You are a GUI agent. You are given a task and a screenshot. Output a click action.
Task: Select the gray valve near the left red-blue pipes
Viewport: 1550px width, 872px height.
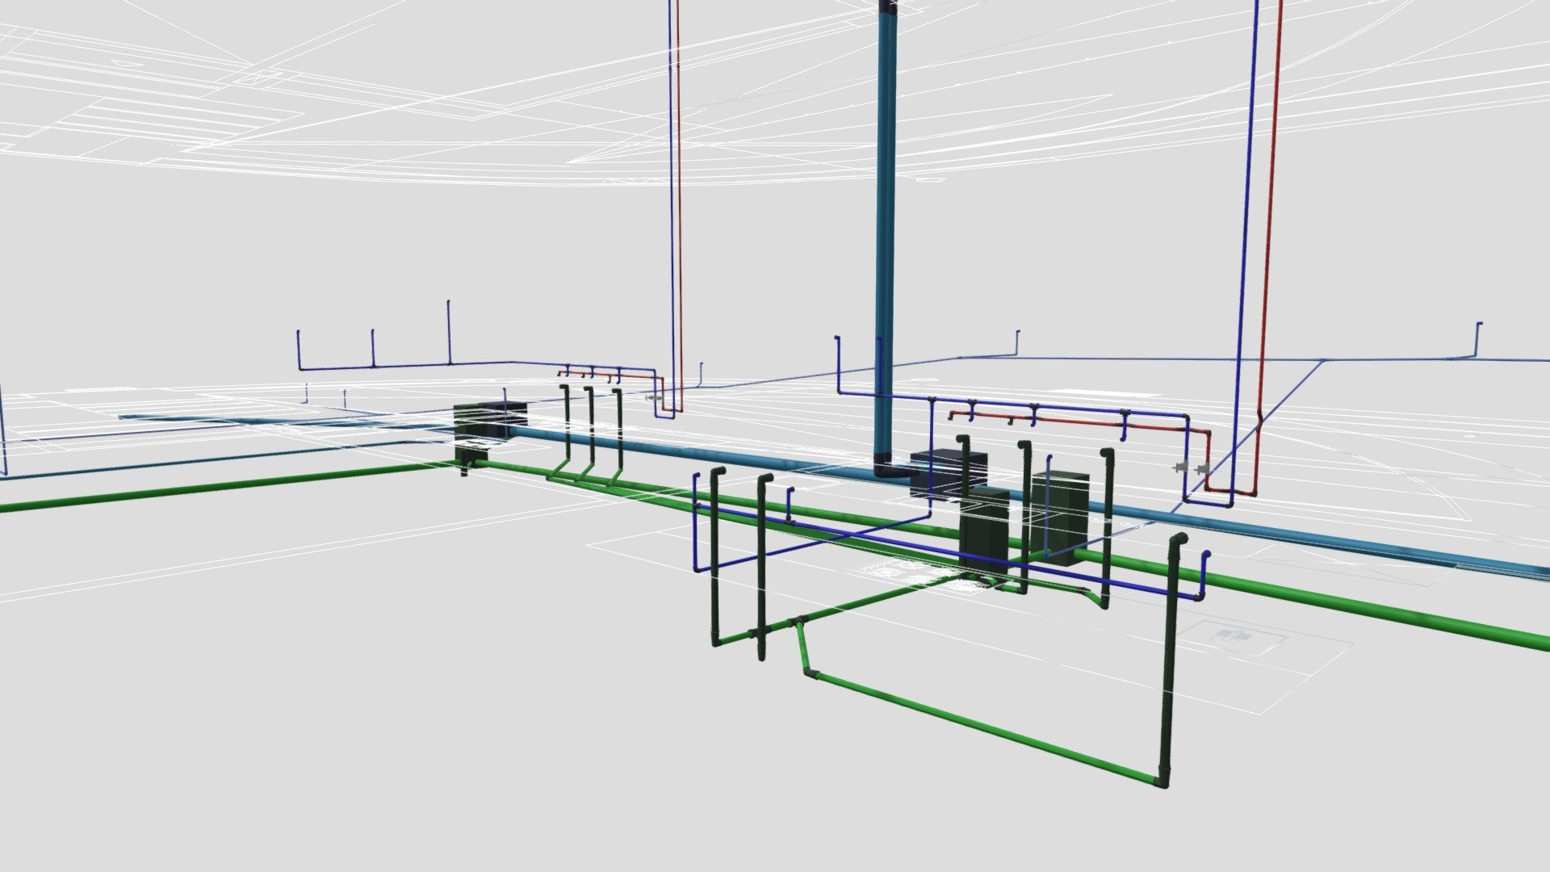[x=653, y=398]
